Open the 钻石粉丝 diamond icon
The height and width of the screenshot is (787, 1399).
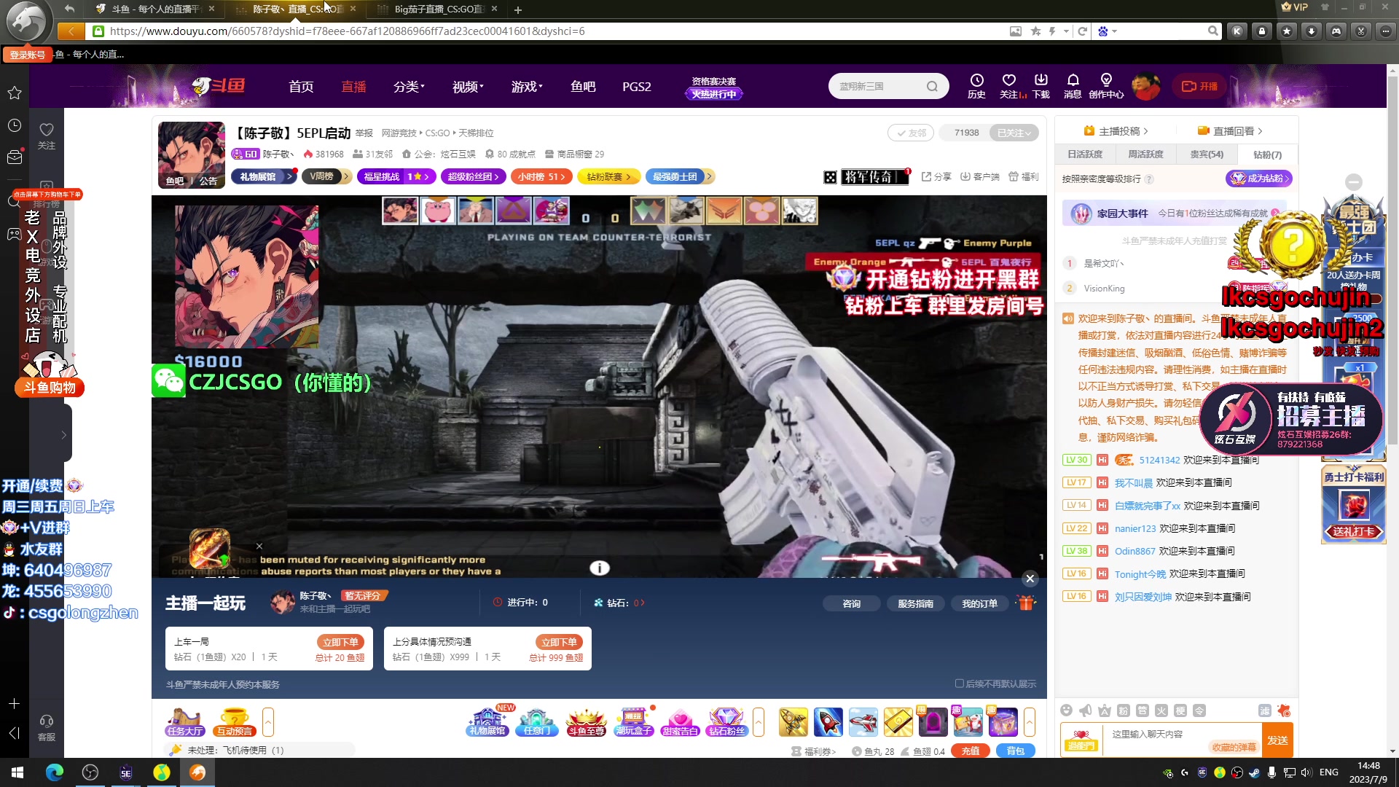(726, 721)
